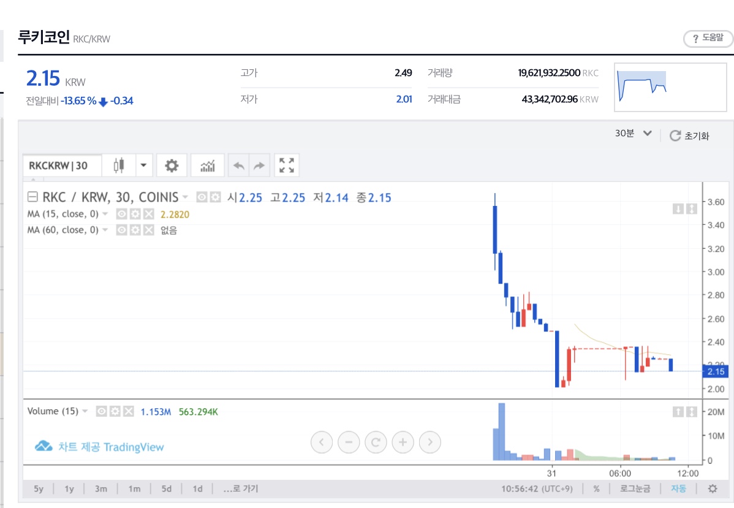This screenshot has height=508, width=734.
Task: Select the 5d time range
Action: click(167, 489)
